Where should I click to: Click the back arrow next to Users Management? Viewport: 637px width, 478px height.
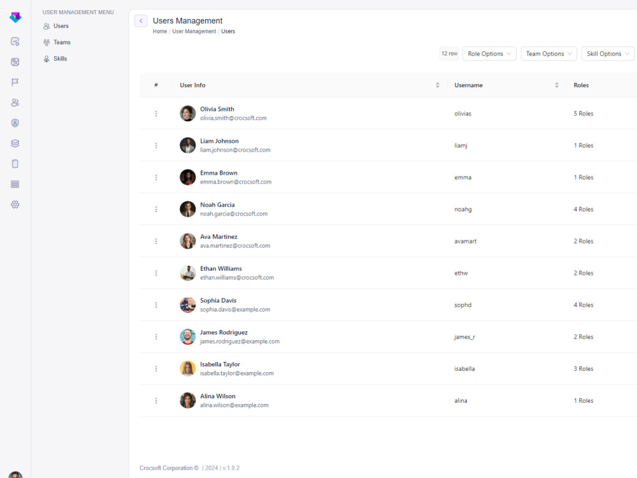[x=141, y=21]
